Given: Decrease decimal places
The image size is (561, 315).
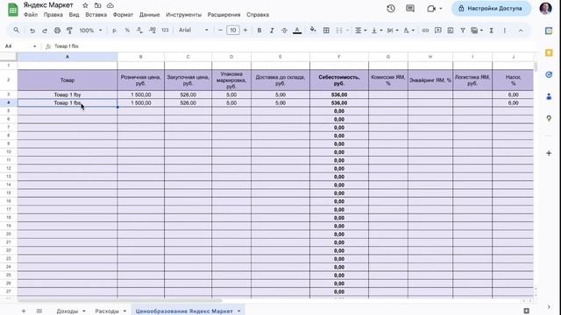Looking at the screenshot, I should click(139, 31).
